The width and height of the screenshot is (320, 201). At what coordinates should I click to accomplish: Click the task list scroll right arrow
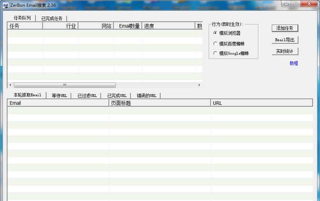point(199,85)
